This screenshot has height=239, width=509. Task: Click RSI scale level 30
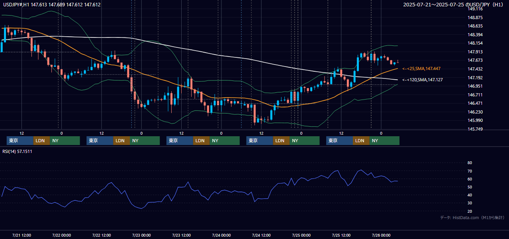coord(470,203)
